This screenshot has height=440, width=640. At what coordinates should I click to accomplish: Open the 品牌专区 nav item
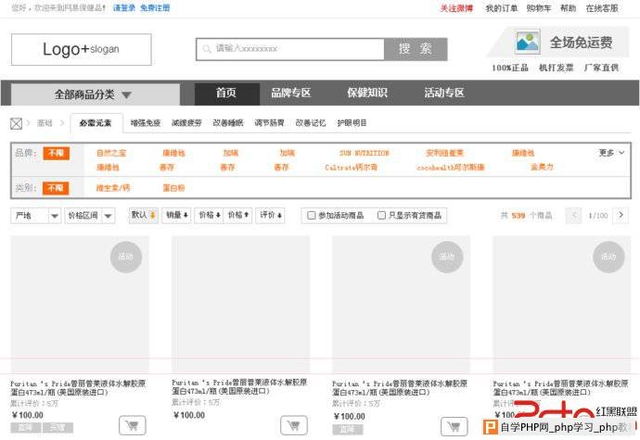[x=291, y=93]
